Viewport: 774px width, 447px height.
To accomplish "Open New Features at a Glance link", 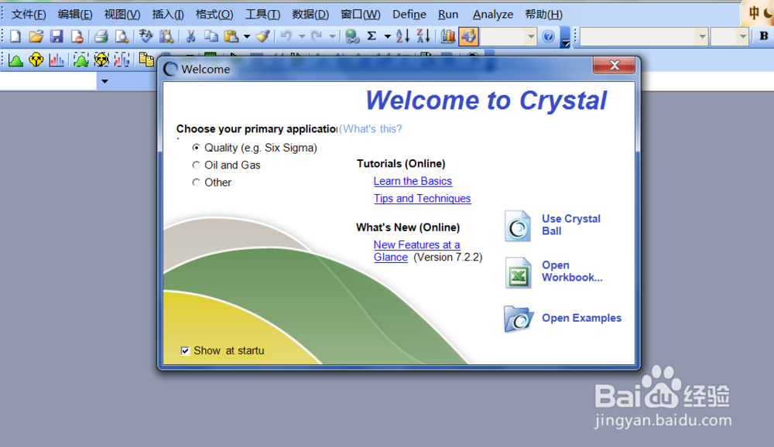I will pyautogui.click(x=416, y=251).
